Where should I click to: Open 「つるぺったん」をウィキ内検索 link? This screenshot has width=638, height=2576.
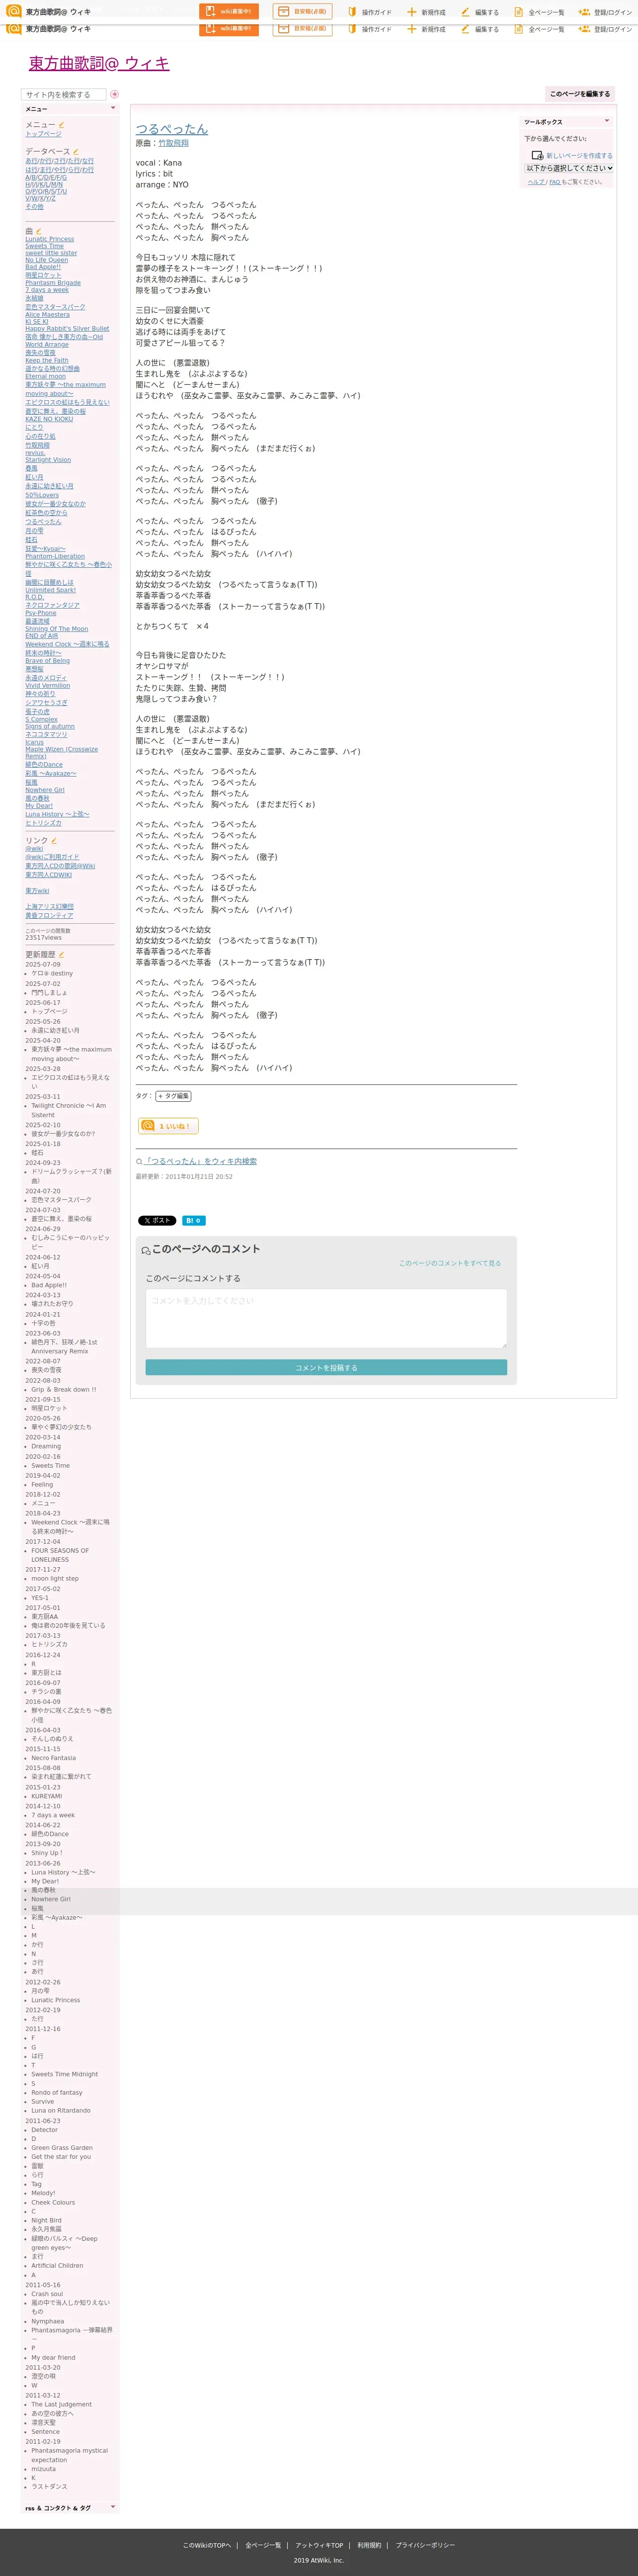point(201,1162)
